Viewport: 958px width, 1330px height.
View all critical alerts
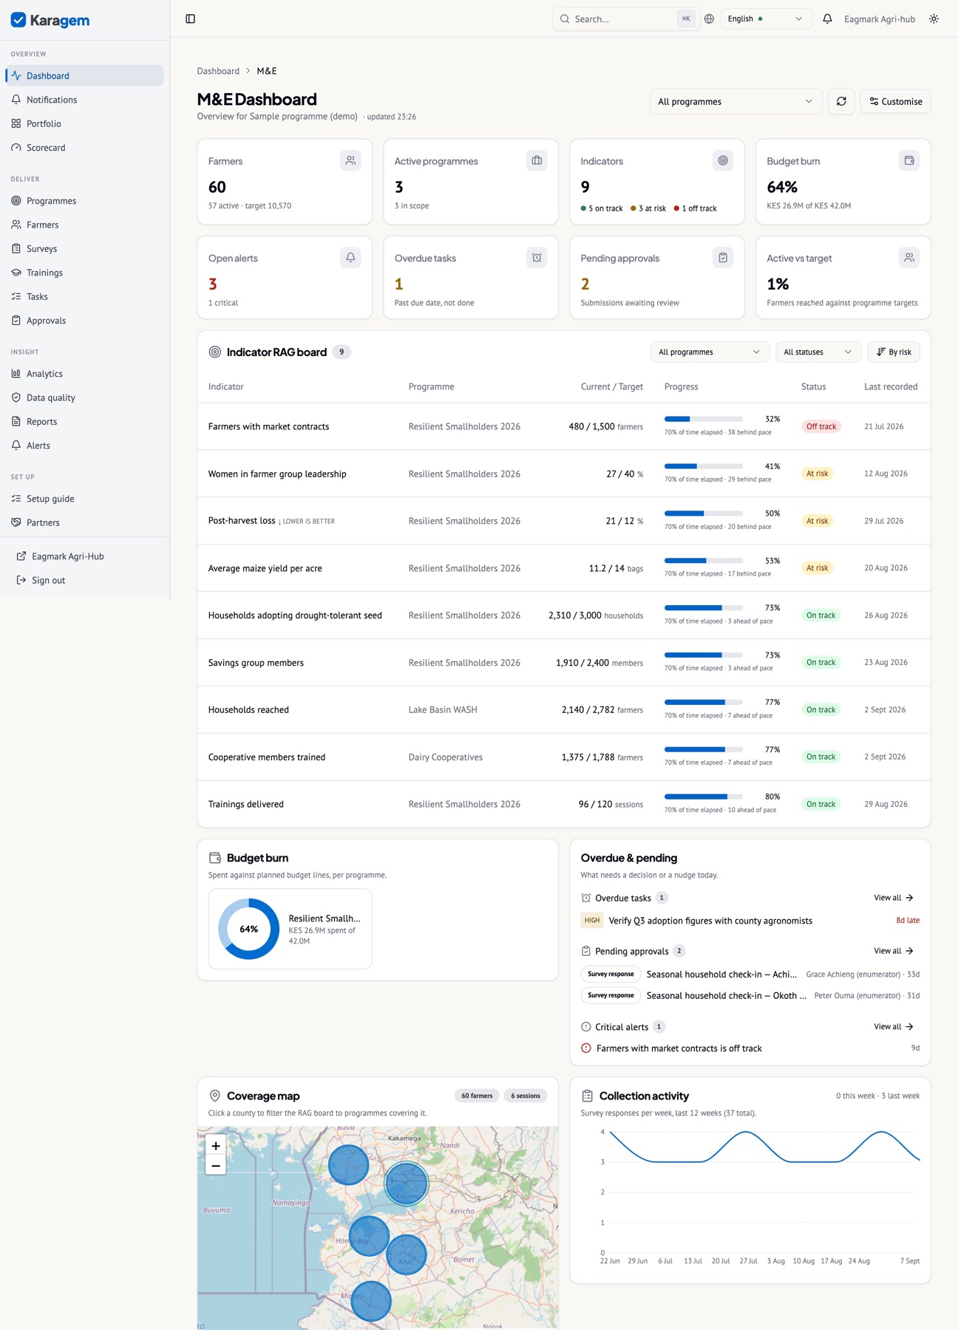pyautogui.click(x=894, y=1026)
